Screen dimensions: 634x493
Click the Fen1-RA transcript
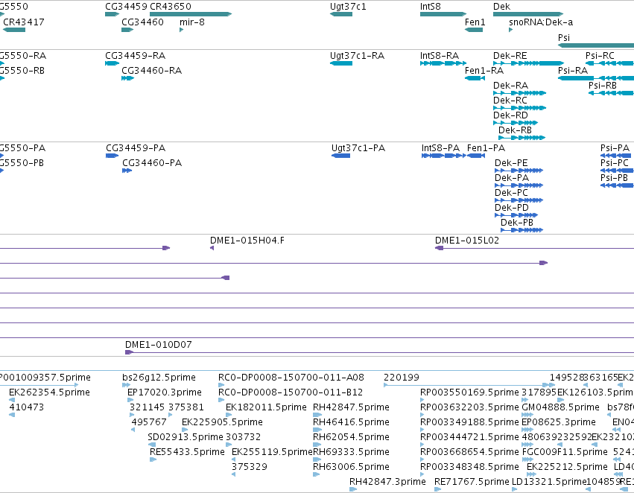click(x=475, y=78)
